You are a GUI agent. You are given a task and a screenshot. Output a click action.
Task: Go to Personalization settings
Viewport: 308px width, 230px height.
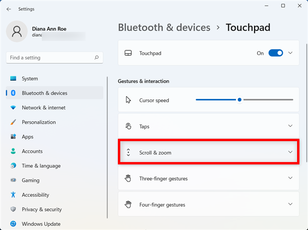pyautogui.click(x=55, y=122)
